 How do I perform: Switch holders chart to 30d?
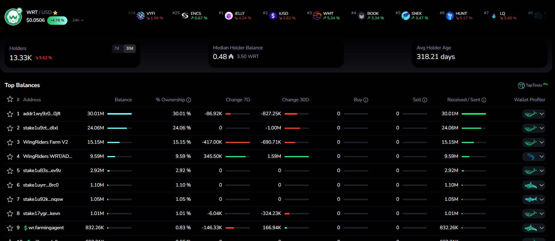[x=130, y=48]
